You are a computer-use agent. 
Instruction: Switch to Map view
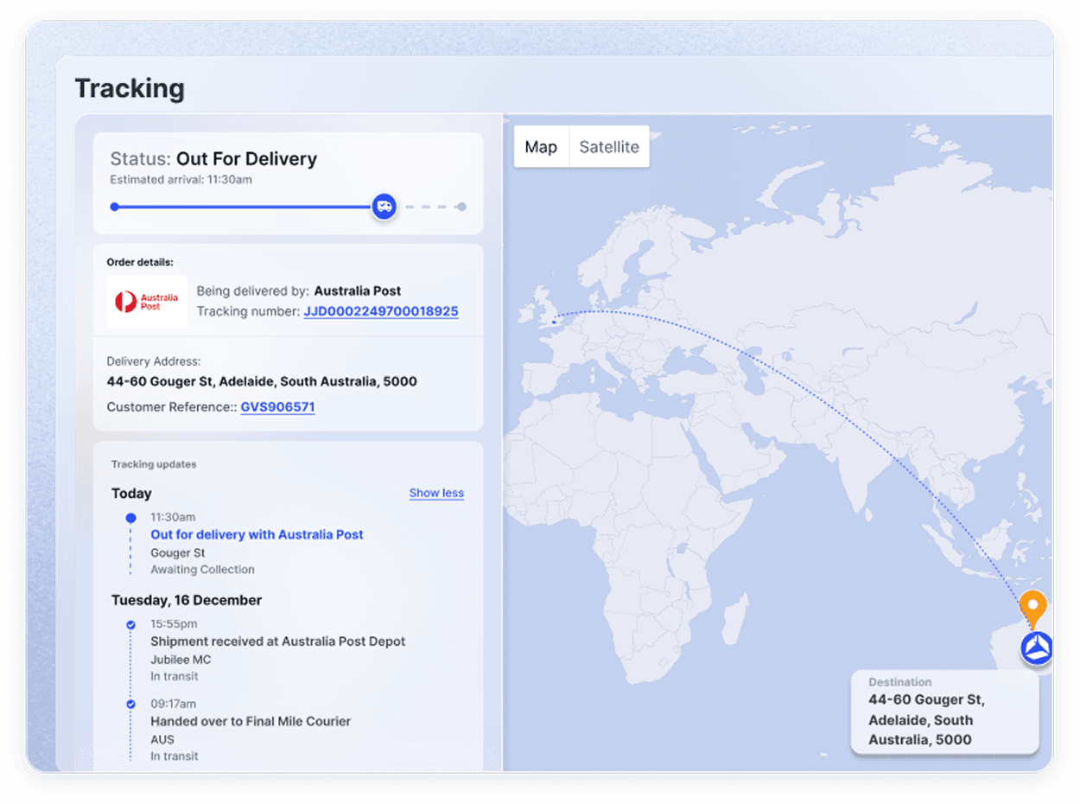click(x=541, y=147)
